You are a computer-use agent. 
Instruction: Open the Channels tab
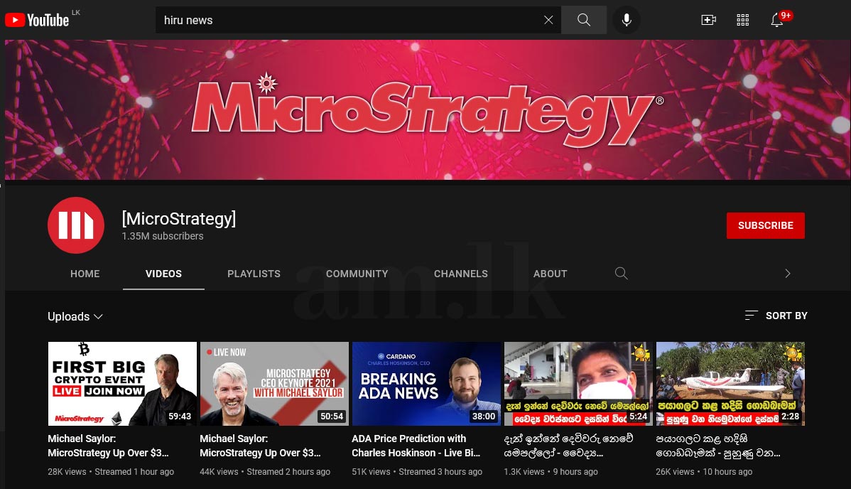(461, 274)
